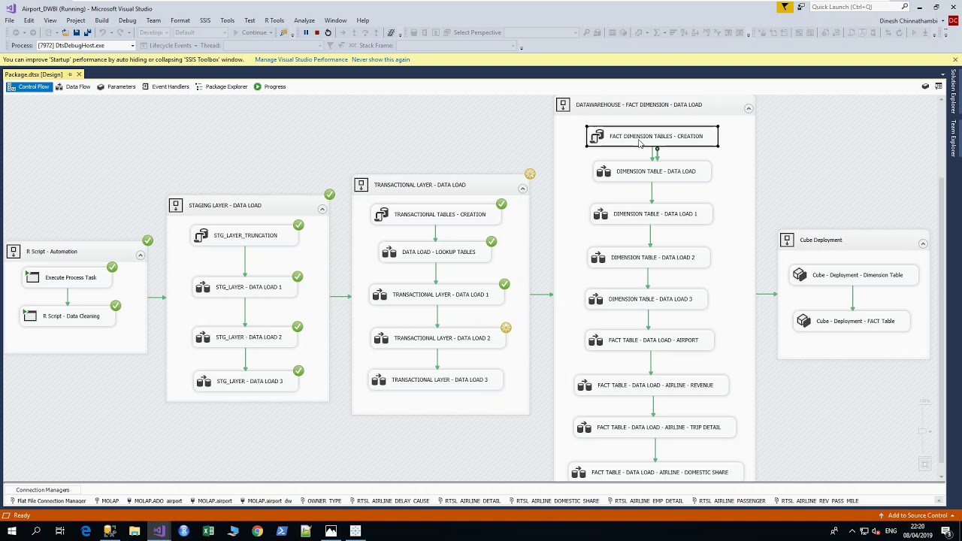Open the Package Explorer tab

tap(221, 86)
